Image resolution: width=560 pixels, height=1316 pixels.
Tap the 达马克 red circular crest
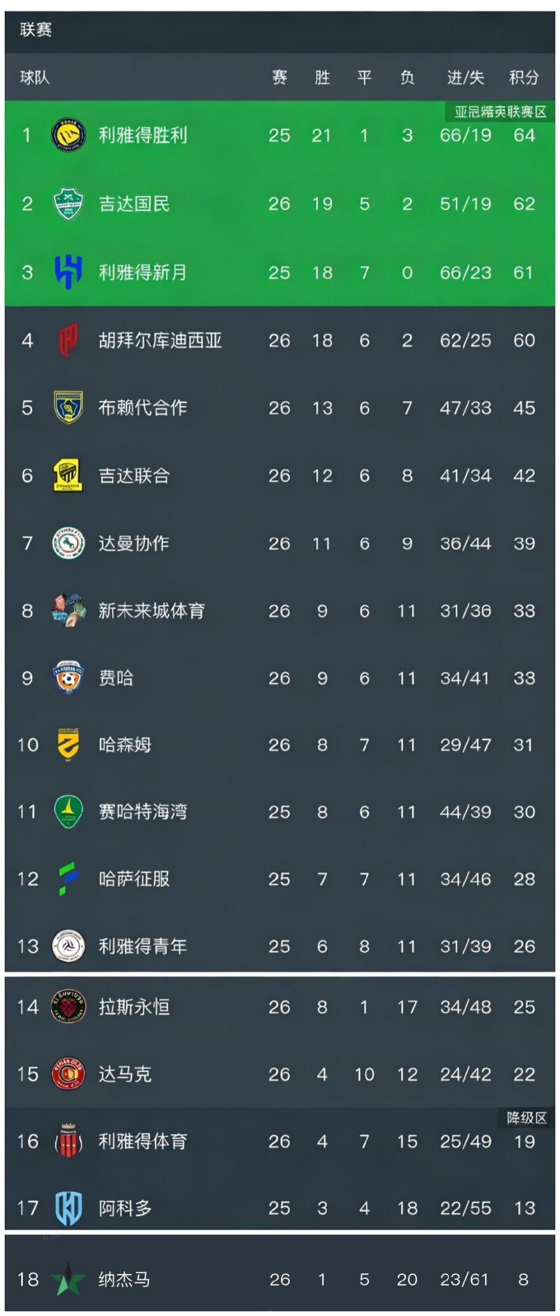point(68,1074)
